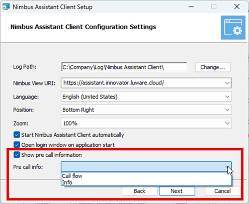Viewport: 249px width, 204px height.
Task: Click the Nimbus installer icon in title bar
Action: 6,7
